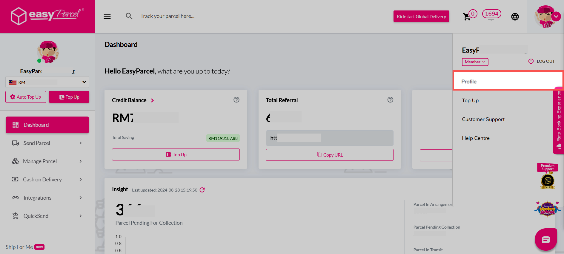Viewport: 564px width, 254px height.
Task: Click the Manage Parcel boxes icon
Action: tap(15, 161)
